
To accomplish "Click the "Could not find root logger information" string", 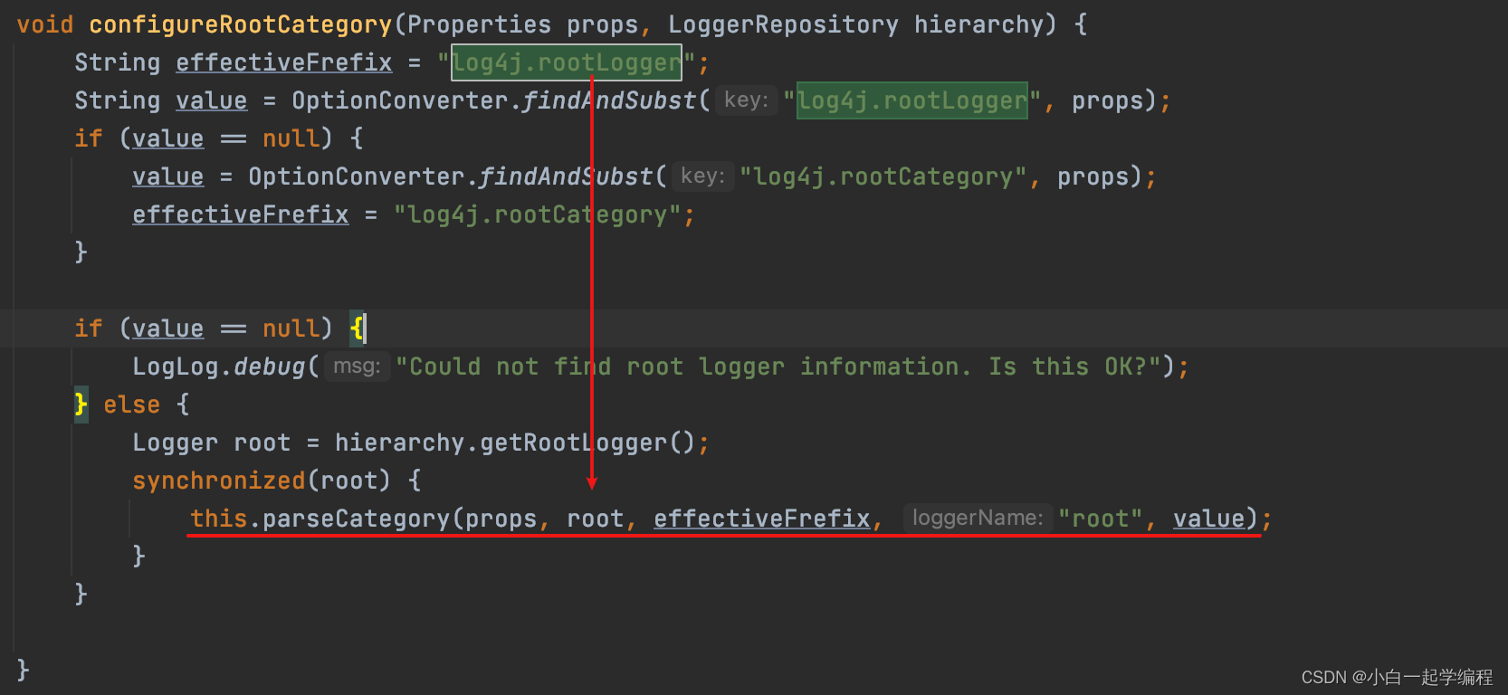I will [778, 367].
